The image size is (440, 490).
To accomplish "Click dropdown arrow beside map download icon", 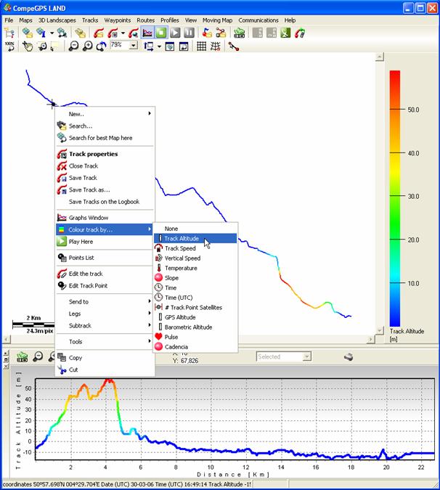I will coord(52,33).
